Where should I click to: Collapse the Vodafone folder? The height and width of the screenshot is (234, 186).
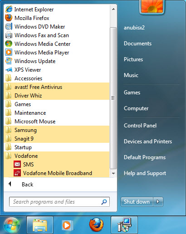point(57,156)
